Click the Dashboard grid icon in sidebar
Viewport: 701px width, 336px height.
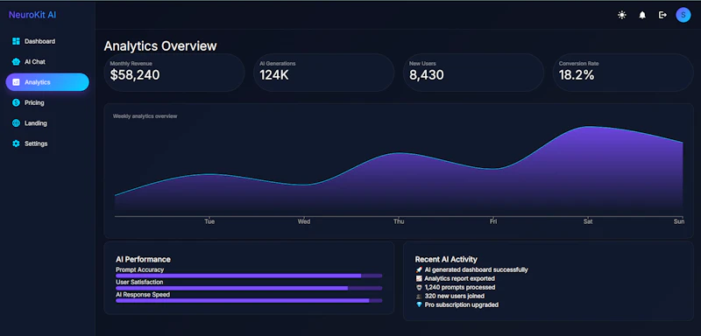(16, 41)
